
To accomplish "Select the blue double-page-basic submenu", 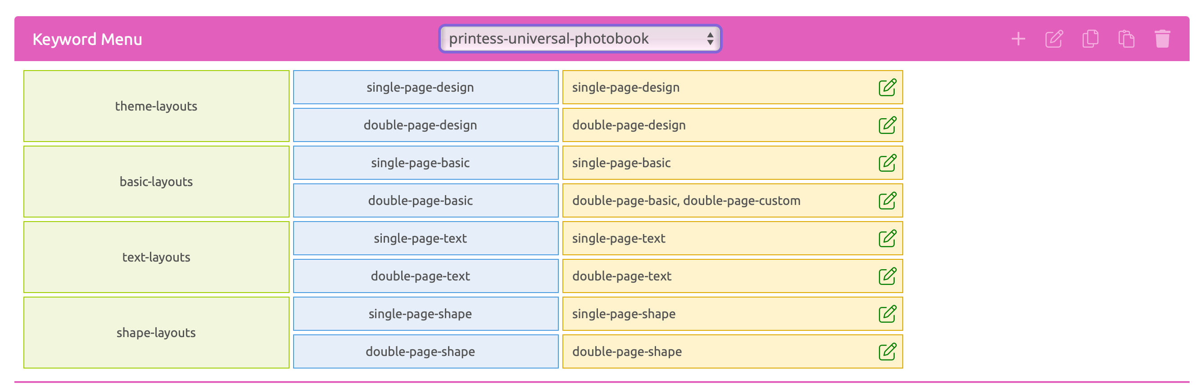I will pyautogui.click(x=425, y=200).
